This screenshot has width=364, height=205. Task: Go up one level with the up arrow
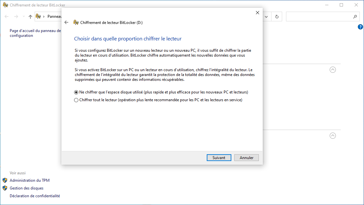coord(30,16)
